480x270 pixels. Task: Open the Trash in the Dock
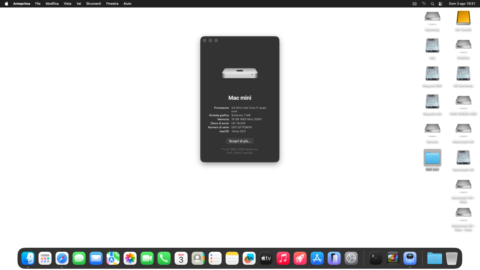[x=452, y=258]
